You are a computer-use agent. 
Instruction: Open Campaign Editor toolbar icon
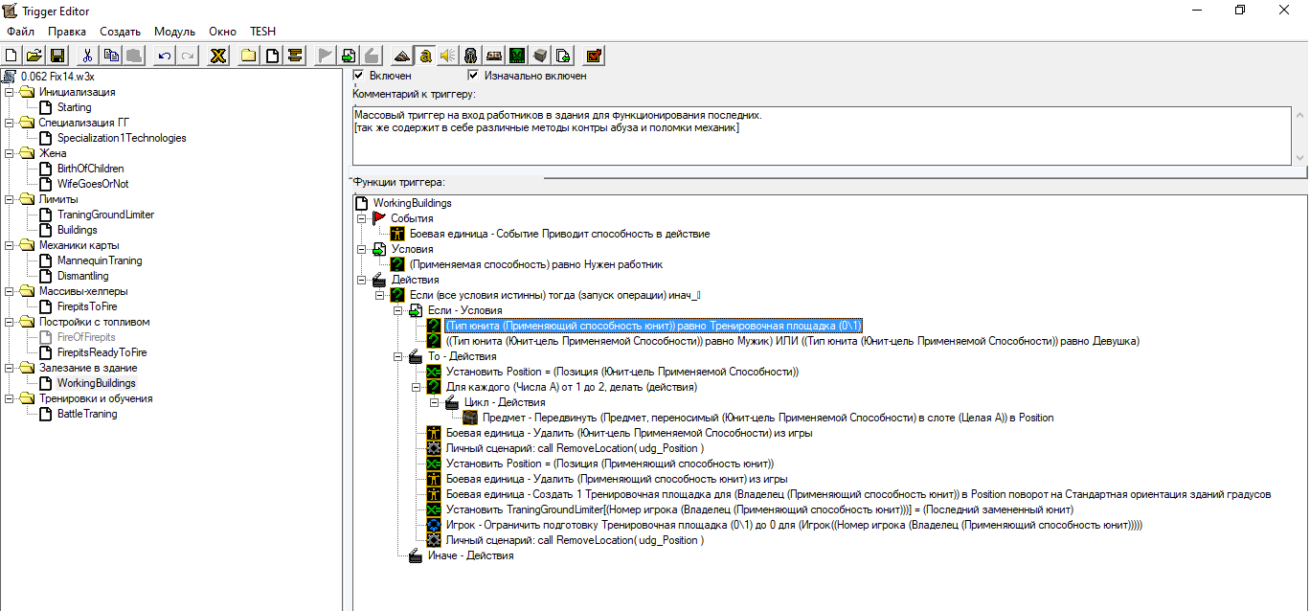point(494,56)
